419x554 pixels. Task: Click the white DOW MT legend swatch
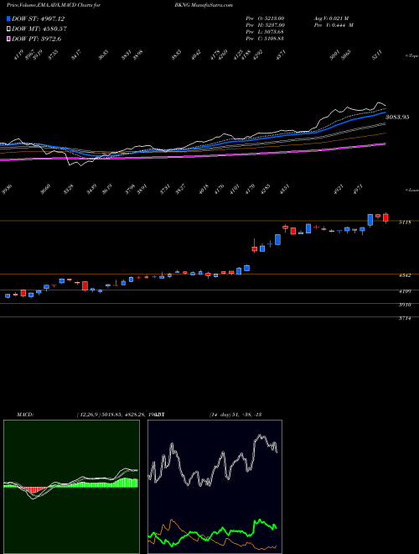click(x=8, y=29)
